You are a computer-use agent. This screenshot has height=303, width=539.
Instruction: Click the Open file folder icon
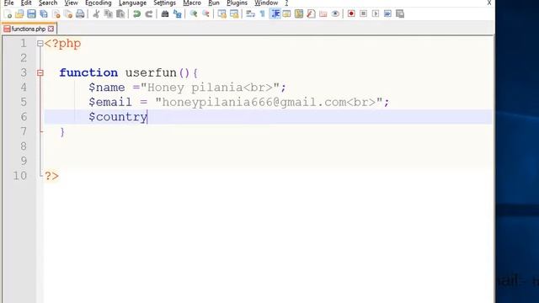pos(19,13)
